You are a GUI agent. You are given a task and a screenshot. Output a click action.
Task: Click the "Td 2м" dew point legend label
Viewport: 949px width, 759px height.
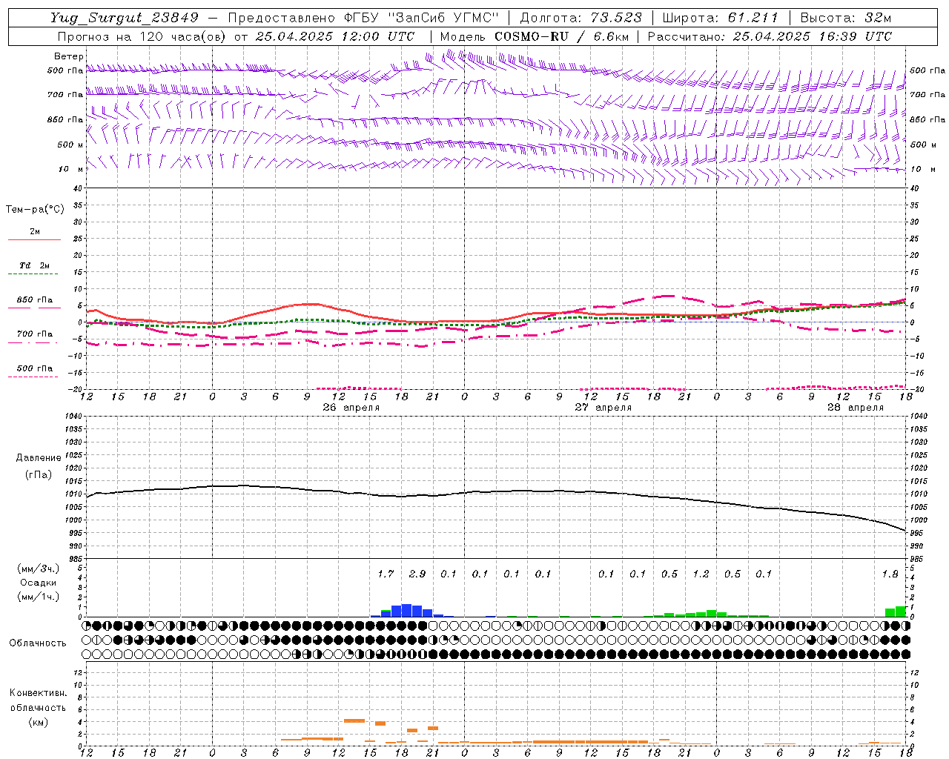(34, 265)
